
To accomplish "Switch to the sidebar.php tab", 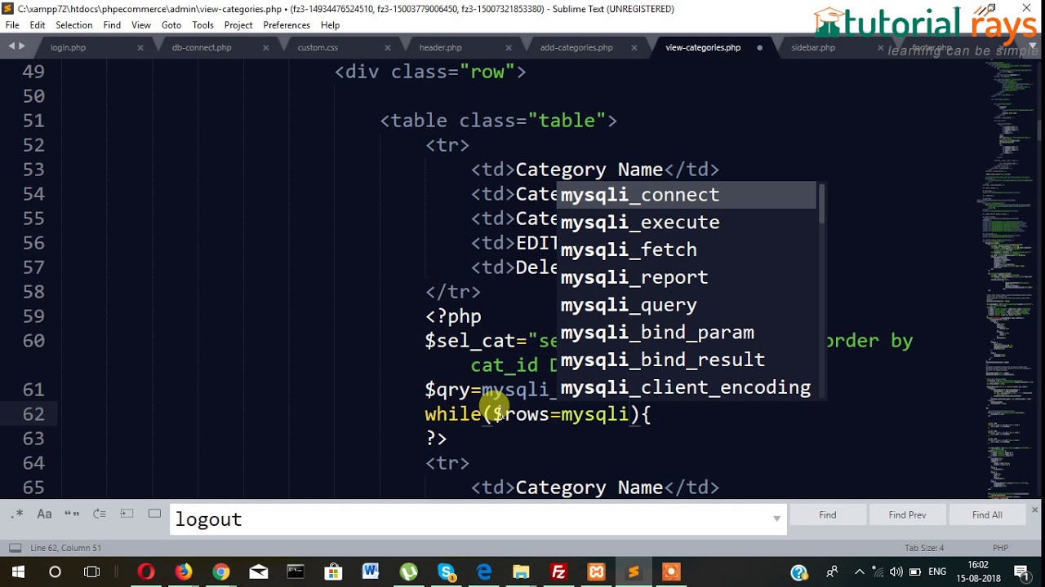I will (x=813, y=47).
